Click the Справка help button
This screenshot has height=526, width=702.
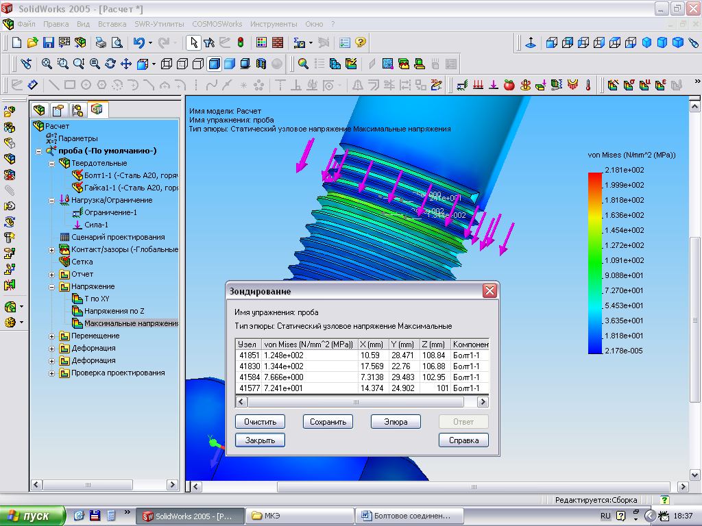(x=463, y=440)
